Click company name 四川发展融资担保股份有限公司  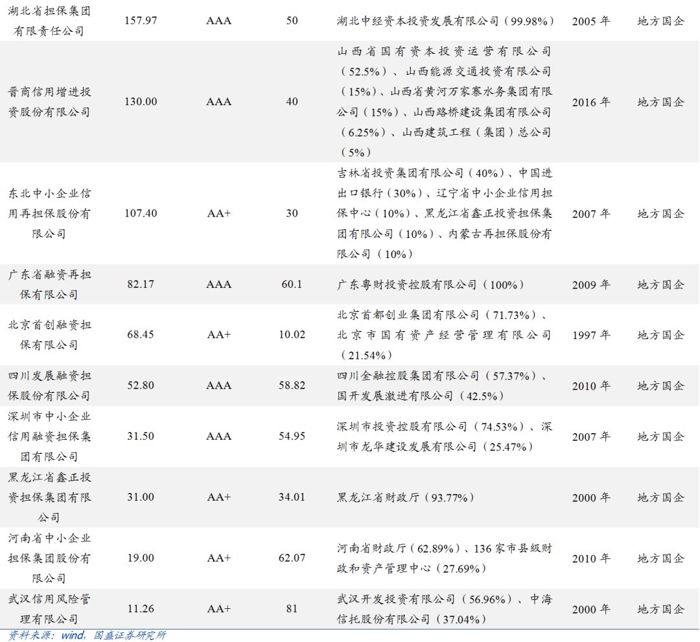49,386
